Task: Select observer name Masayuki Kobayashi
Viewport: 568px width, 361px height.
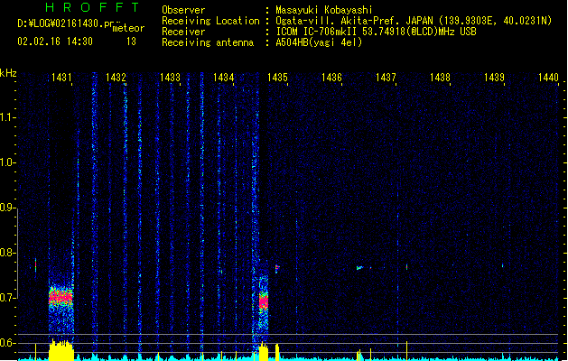Action: click(x=324, y=10)
